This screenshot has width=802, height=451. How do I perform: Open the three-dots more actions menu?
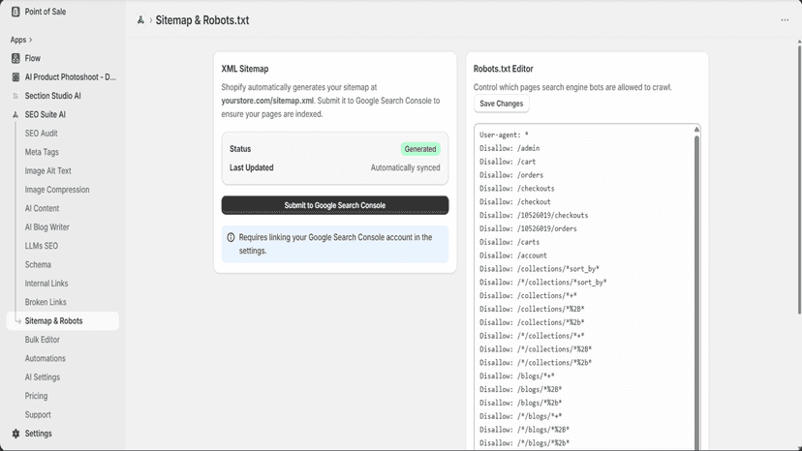pyautogui.click(x=785, y=20)
